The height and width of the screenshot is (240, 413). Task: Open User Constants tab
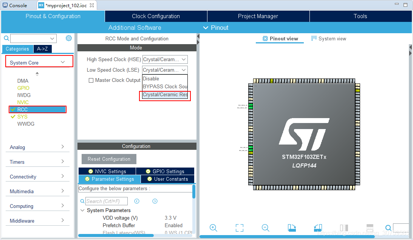(168, 179)
